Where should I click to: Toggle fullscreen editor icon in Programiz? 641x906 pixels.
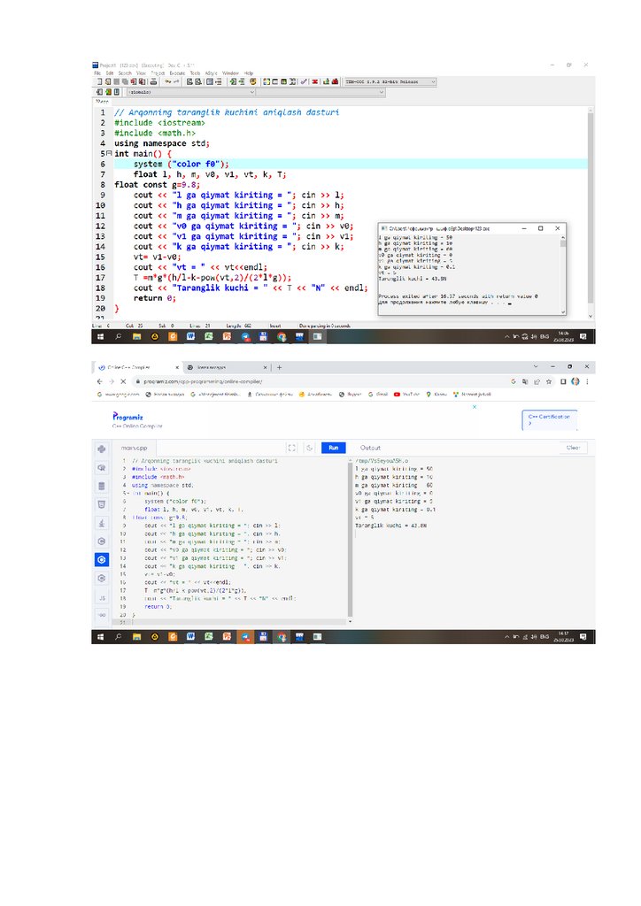[x=291, y=448]
